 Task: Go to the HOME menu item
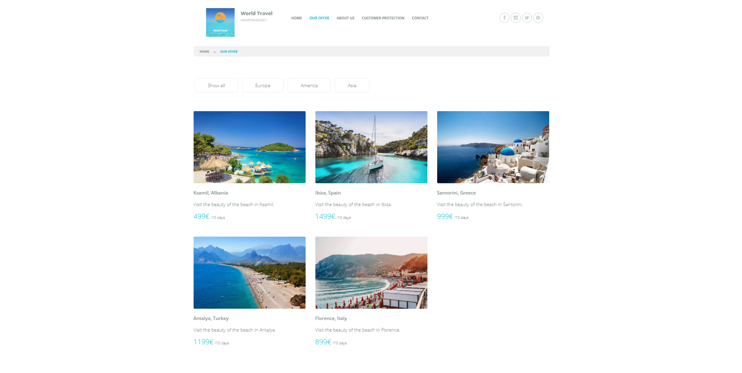coord(296,18)
